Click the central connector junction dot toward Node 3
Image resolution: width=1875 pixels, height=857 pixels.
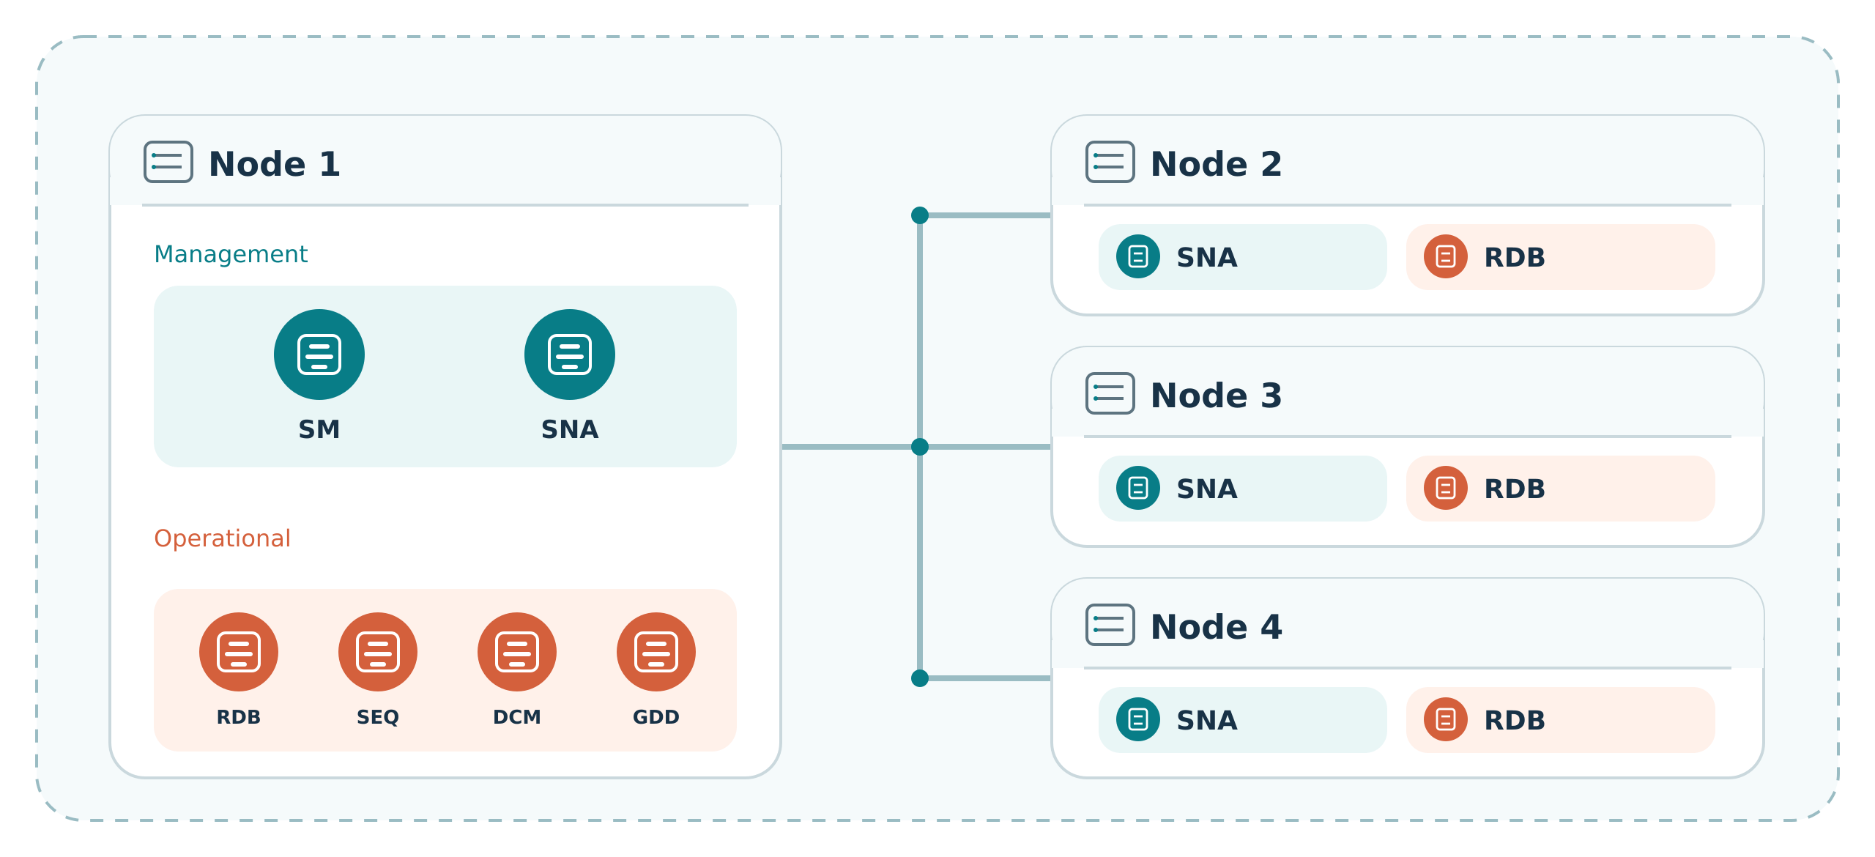click(920, 447)
